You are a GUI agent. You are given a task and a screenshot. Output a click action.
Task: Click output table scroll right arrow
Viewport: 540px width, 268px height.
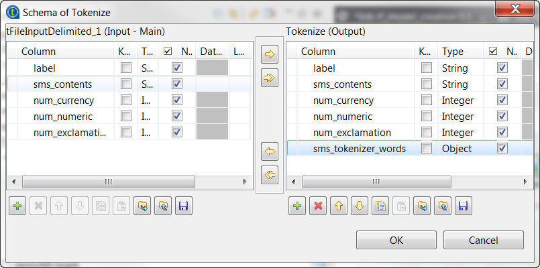pos(525,182)
